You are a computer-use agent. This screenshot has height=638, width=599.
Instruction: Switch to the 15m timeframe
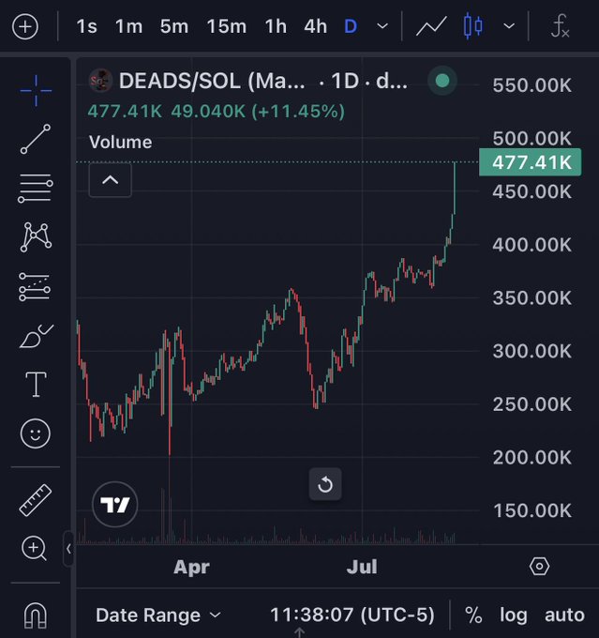[x=227, y=27]
